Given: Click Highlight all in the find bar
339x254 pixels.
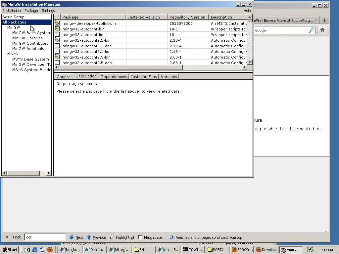Looking at the screenshot, I should [x=122, y=237].
